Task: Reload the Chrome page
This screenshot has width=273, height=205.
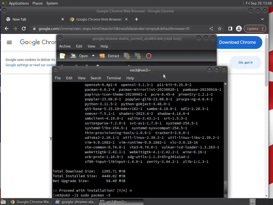Action: [x=24, y=29]
